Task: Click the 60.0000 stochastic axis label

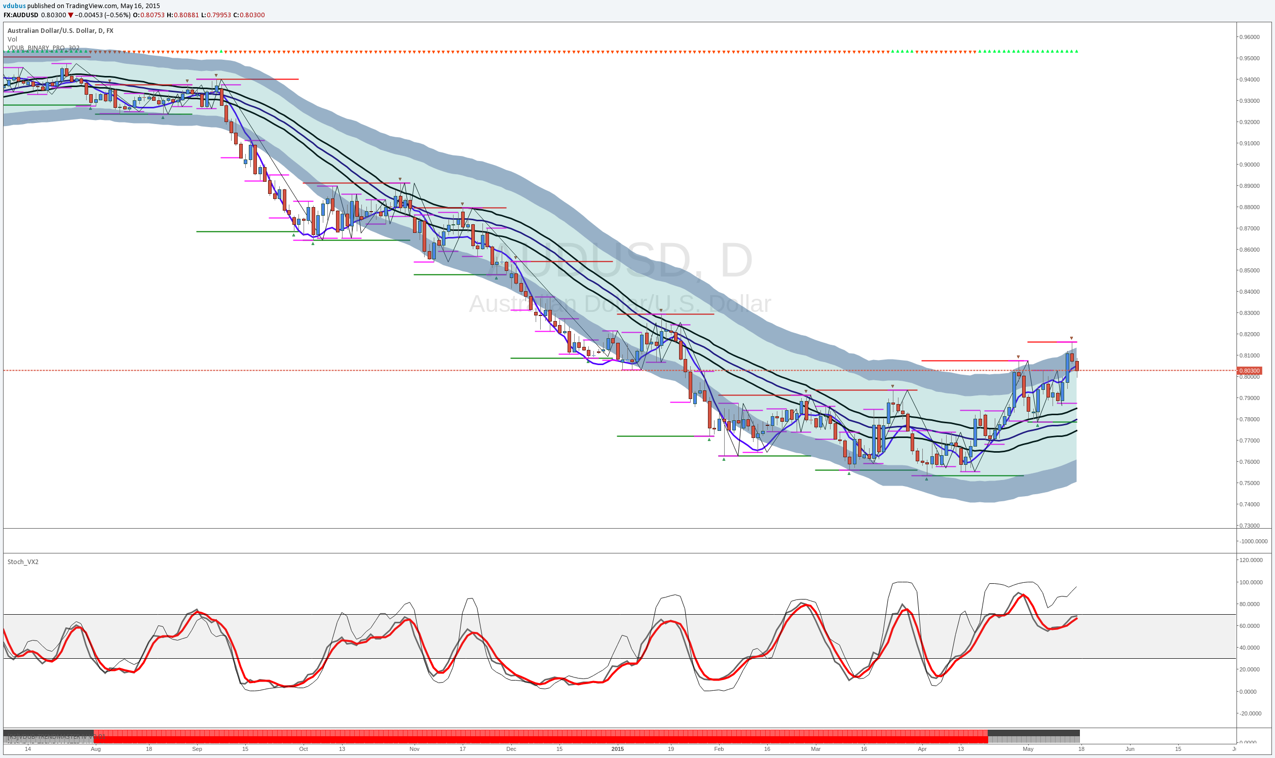Action: click(x=1251, y=626)
